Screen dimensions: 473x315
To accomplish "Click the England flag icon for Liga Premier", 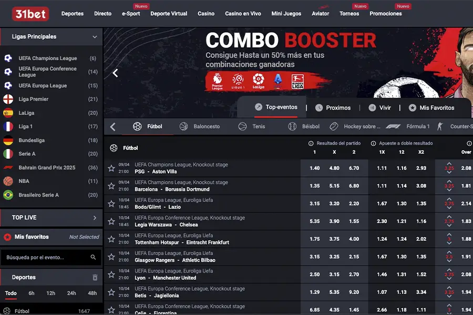I will click(x=8, y=99).
